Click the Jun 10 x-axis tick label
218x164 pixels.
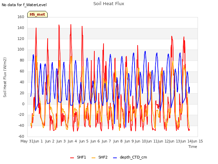(140, 141)
